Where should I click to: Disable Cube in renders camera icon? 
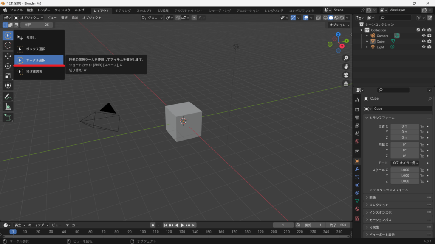(x=429, y=42)
